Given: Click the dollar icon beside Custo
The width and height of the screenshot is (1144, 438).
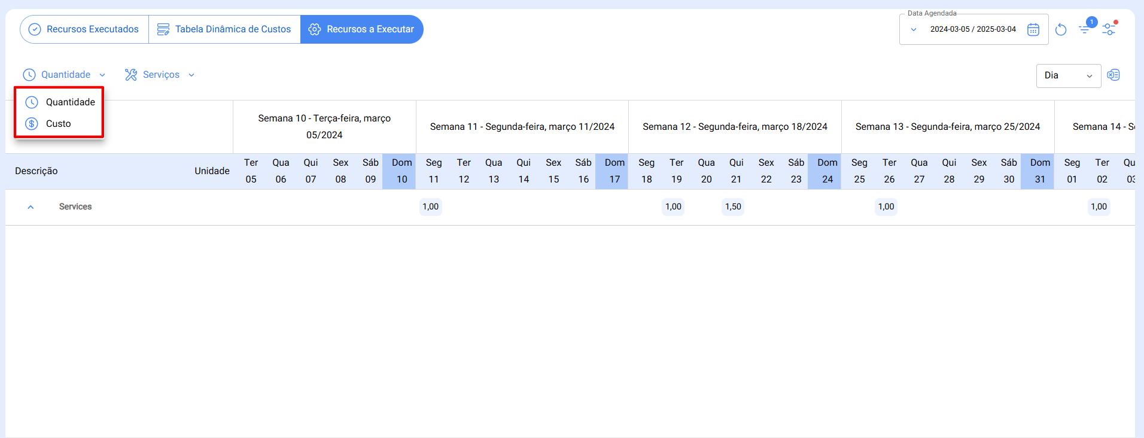Looking at the screenshot, I should 32,124.
